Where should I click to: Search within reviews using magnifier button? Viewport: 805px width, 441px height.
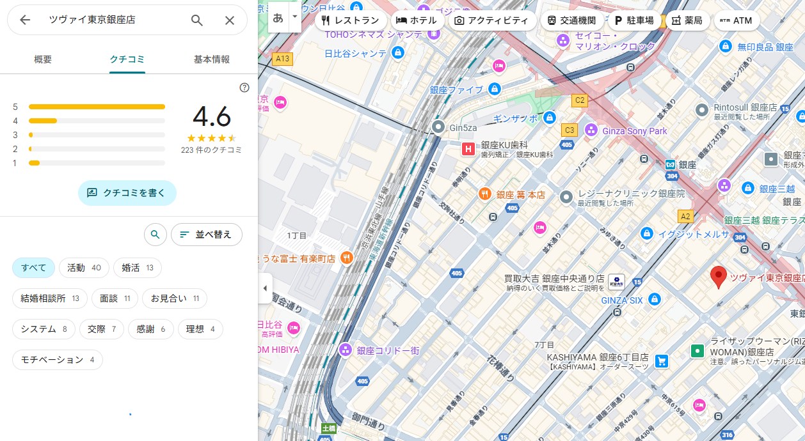pyautogui.click(x=155, y=235)
